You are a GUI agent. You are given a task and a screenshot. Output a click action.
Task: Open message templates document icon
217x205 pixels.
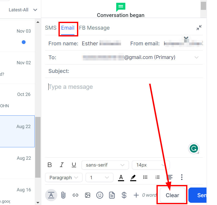click(x=112, y=195)
